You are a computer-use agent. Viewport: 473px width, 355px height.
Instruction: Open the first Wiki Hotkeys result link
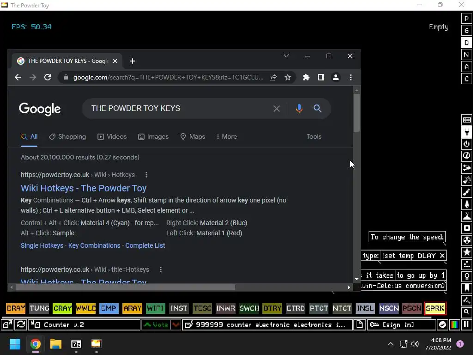84,189
